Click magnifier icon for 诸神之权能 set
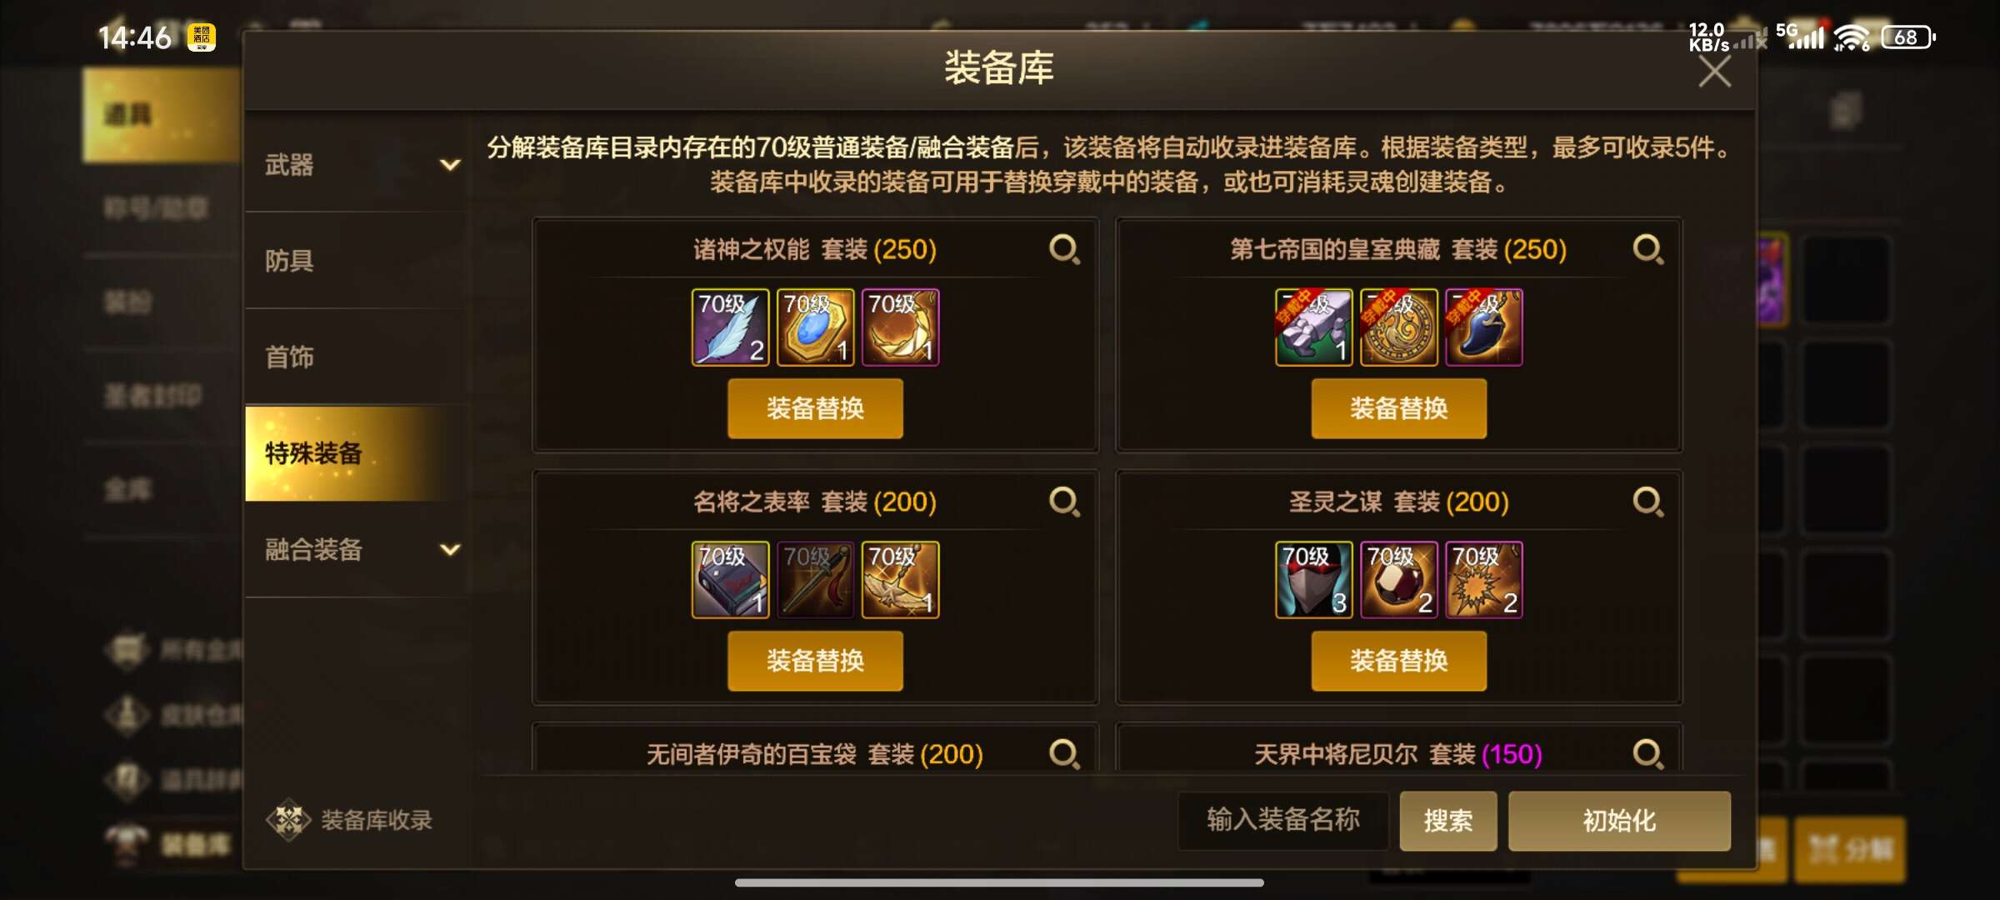 (x=1064, y=249)
